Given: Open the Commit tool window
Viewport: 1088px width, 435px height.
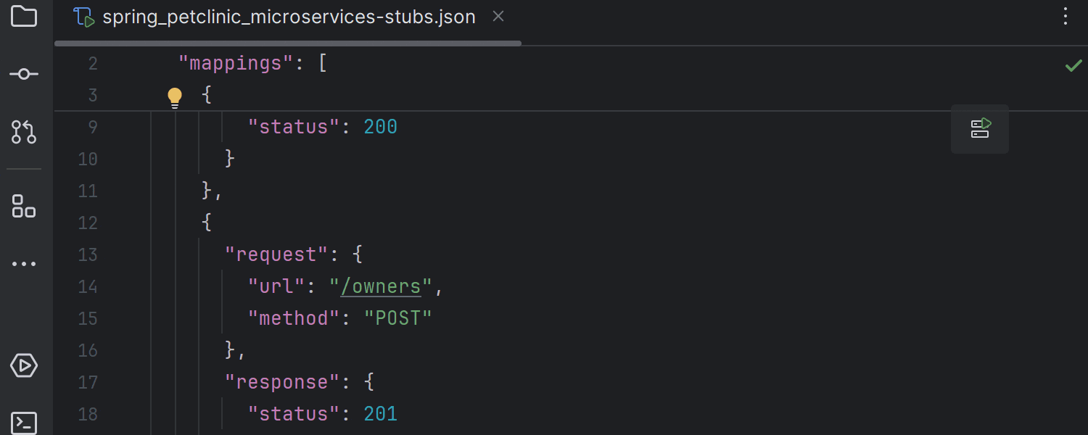Looking at the screenshot, I should pos(24,74).
